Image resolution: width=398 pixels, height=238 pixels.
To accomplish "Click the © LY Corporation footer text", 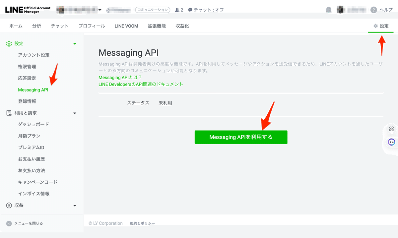I will 105,223.
